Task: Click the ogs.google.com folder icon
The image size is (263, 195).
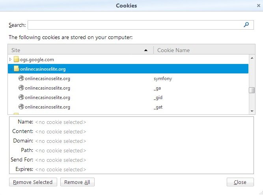Action: (16, 59)
